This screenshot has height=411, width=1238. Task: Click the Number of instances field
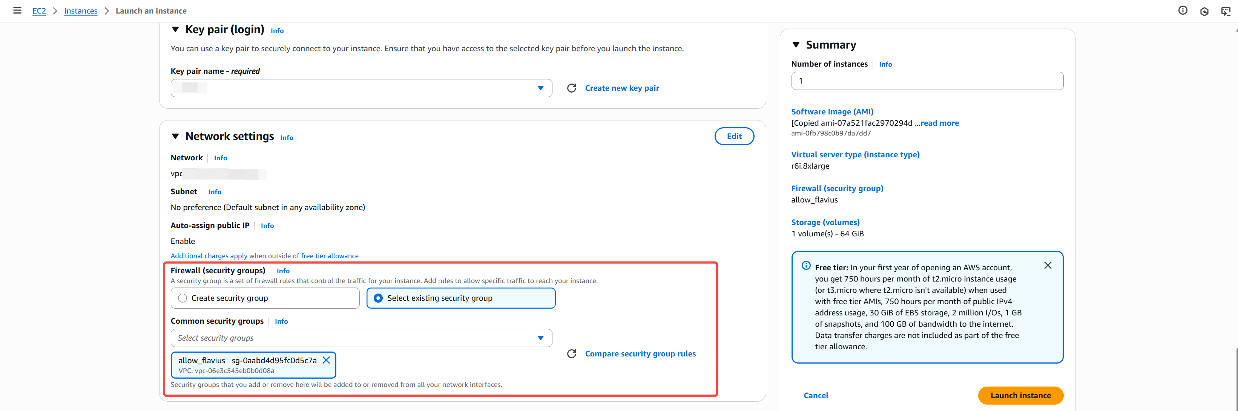tap(927, 81)
